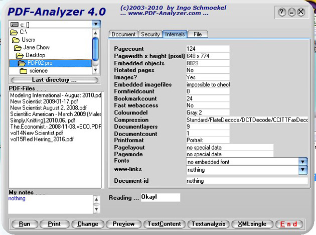Open the help question mark button
Screen dimensions: 316x235
282,12
